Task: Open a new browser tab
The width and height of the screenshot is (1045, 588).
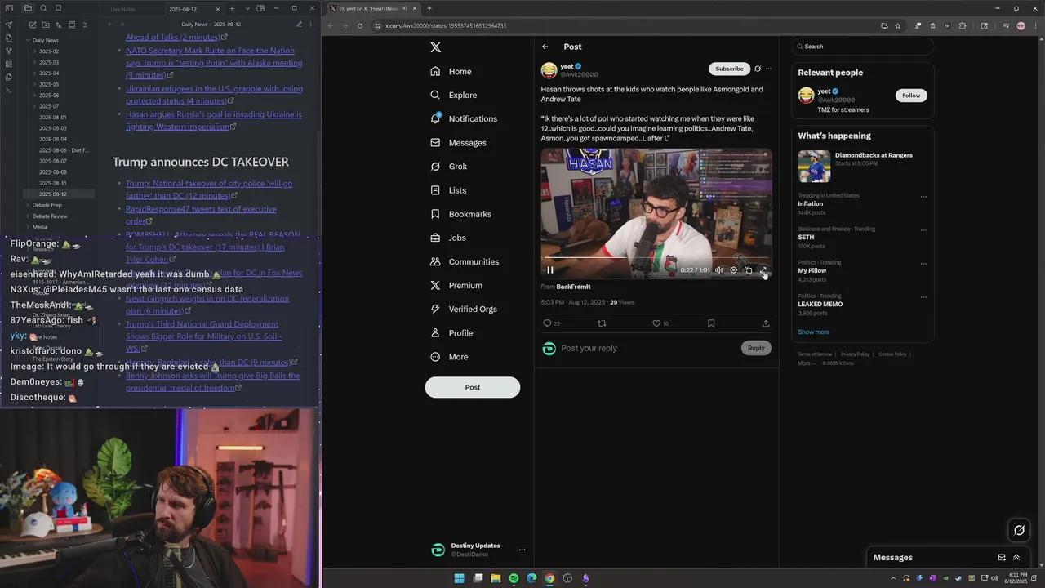Action: [429, 8]
